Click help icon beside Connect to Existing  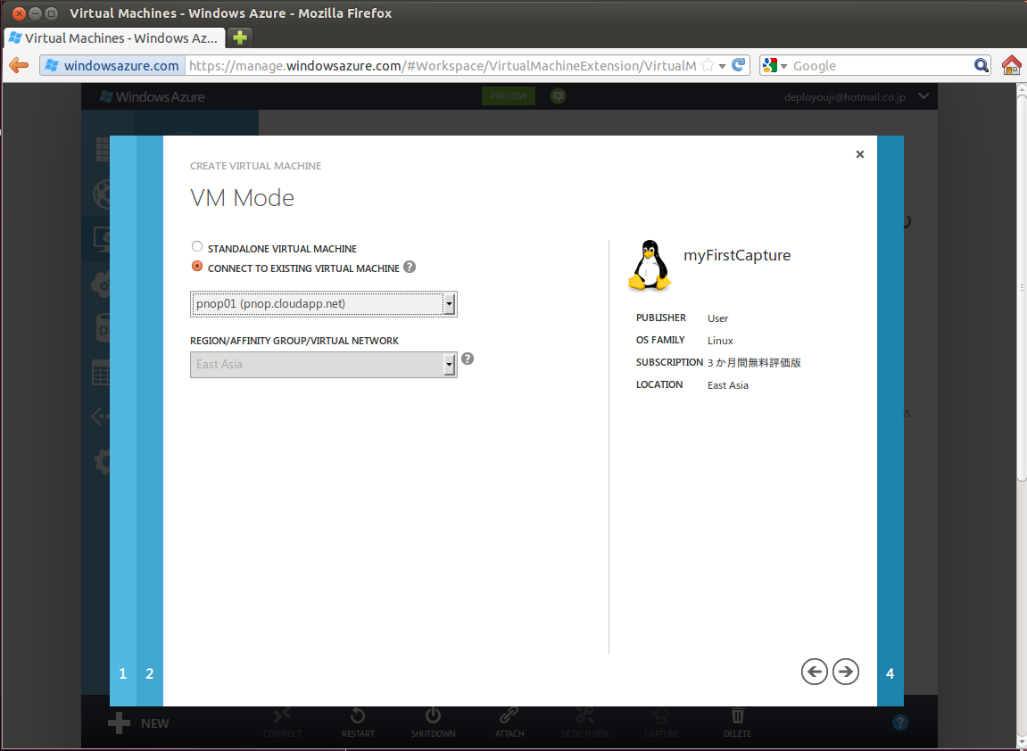[410, 268]
